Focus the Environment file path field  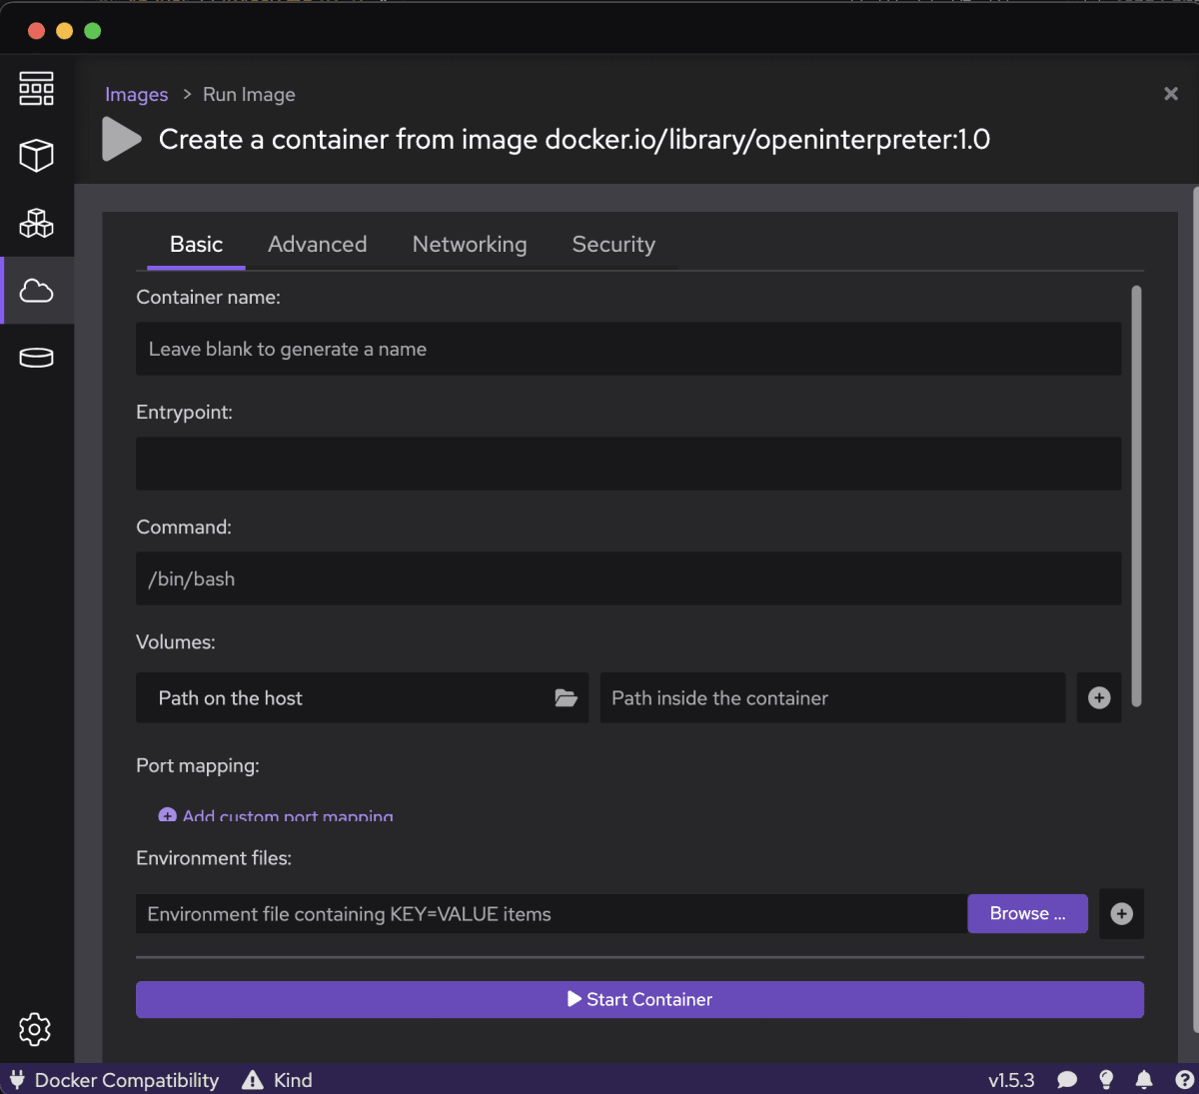pyautogui.click(x=552, y=914)
